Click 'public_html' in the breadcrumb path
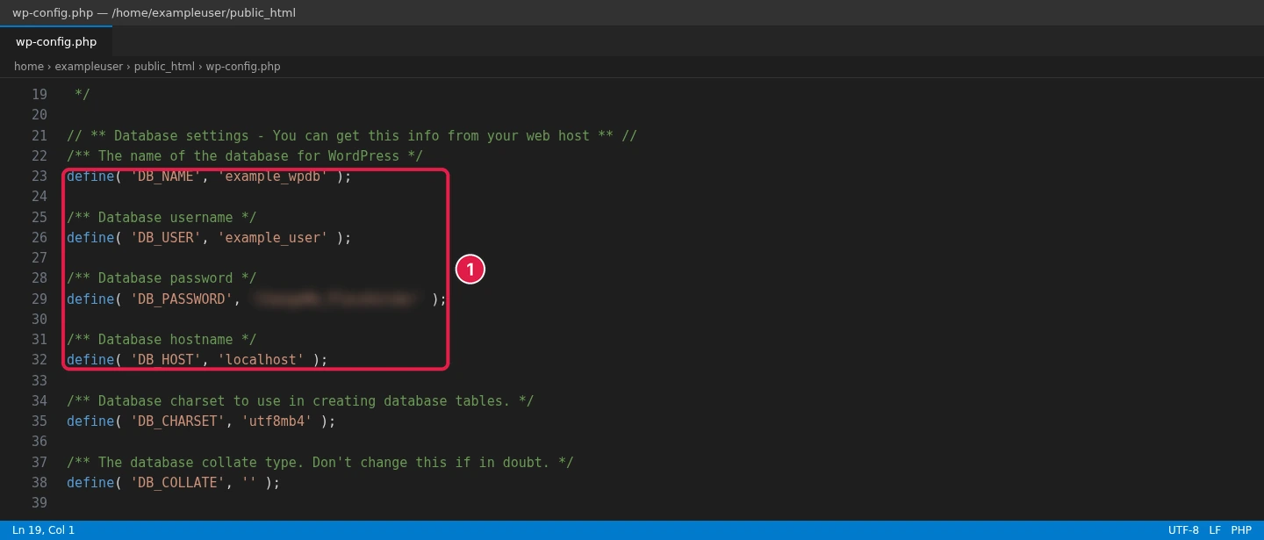The height and width of the screenshot is (540, 1264). pos(164,67)
